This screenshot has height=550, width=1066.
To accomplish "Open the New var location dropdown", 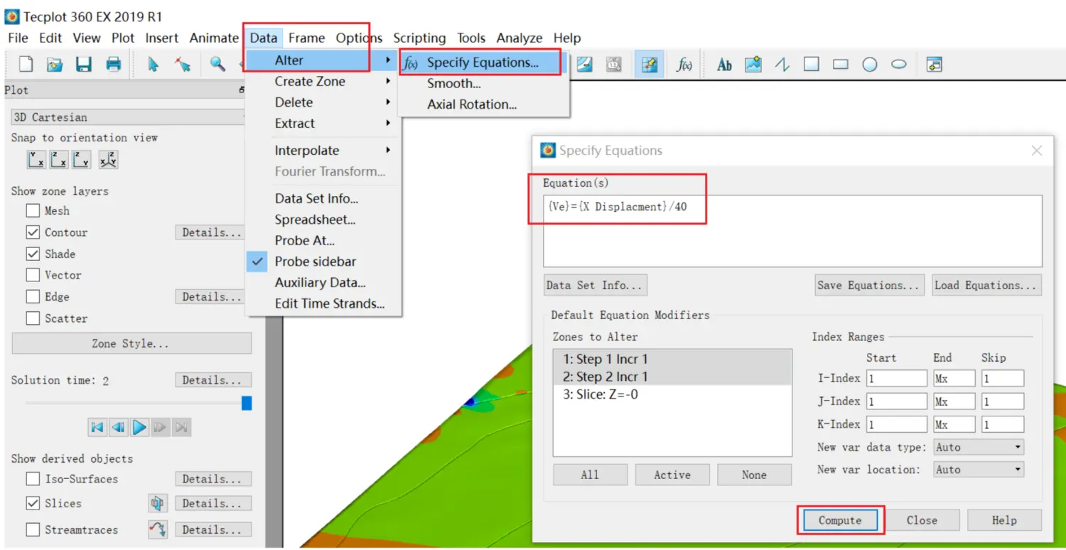I will pos(979,470).
